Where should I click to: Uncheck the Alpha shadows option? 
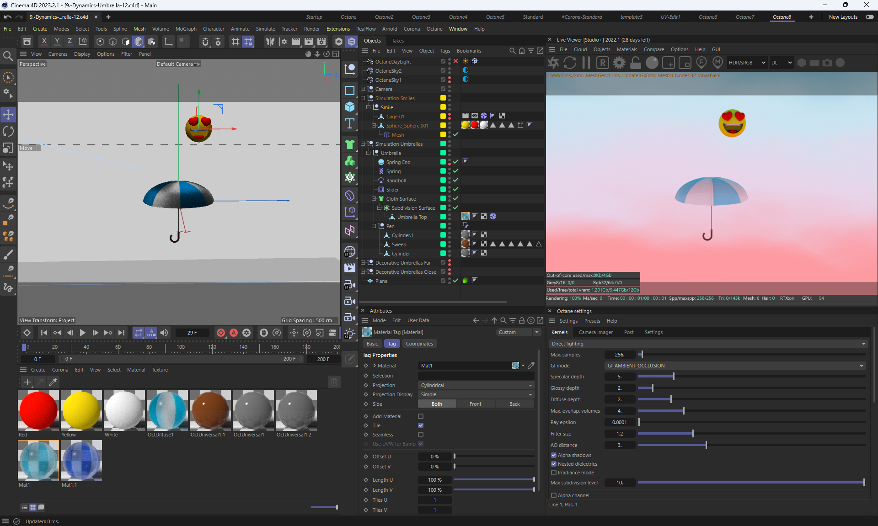554,455
